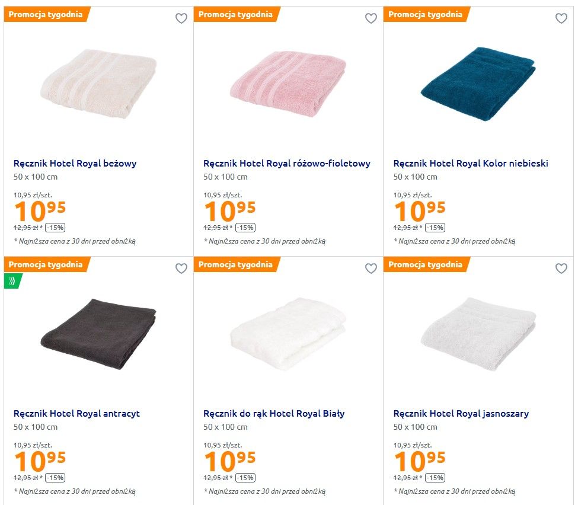Click the anthracite towel product image
The width and height of the screenshot is (578, 505).
pos(98,333)
